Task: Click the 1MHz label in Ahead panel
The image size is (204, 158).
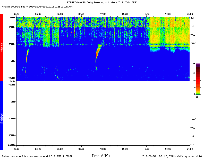Action: [x=12, y=61]
